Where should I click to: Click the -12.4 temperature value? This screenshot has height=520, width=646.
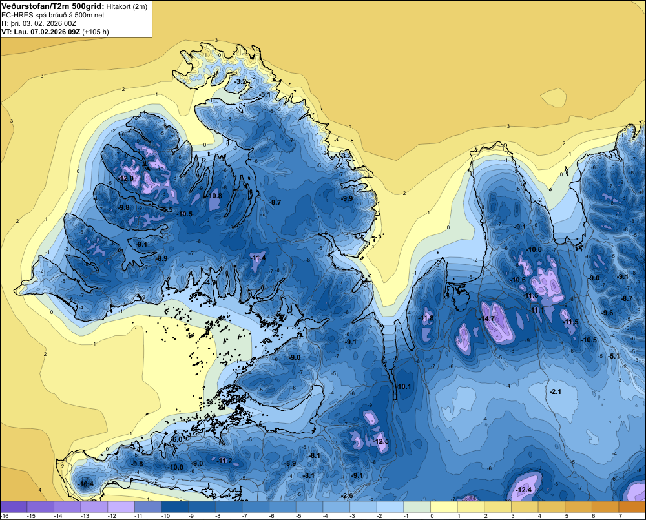point(524,490)
